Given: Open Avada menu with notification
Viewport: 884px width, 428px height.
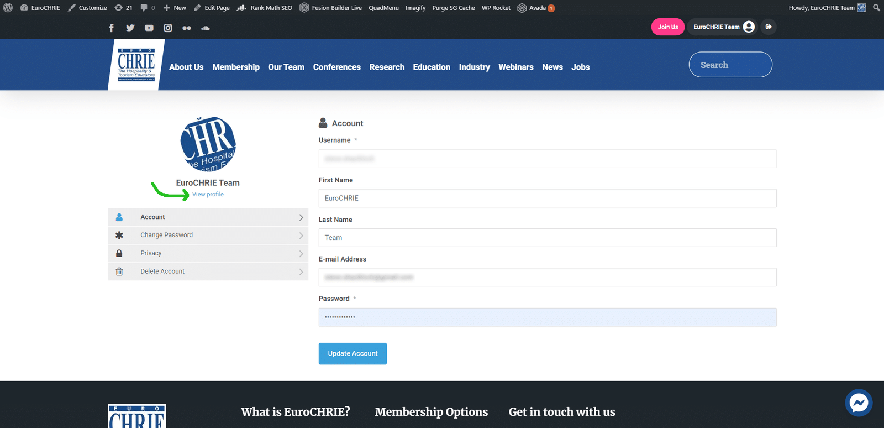Looking at the screenshot, I should pyautogui.click(x=536, y=8).
